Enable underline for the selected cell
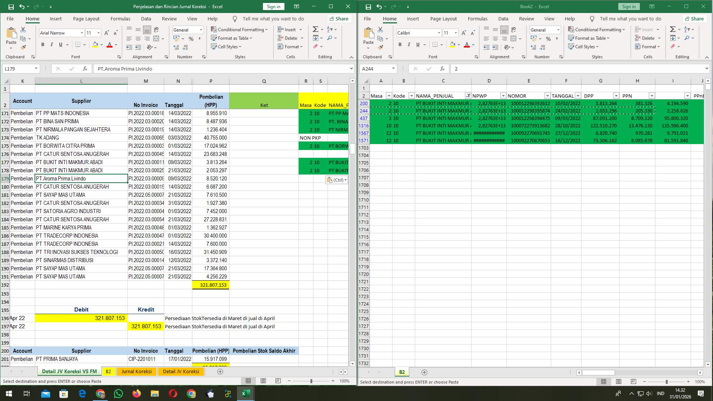The width and height of the screenshot is (713, 401). (x=60, y=45)
